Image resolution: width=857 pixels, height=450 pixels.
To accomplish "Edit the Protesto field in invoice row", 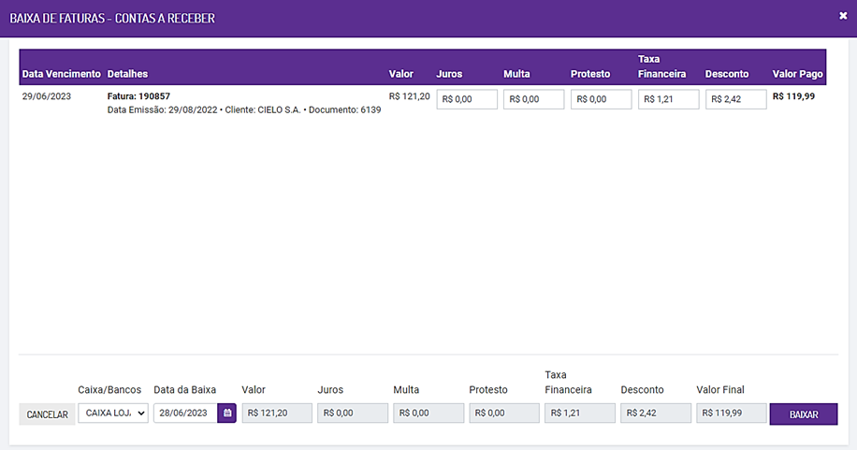I will click(602, 99).
